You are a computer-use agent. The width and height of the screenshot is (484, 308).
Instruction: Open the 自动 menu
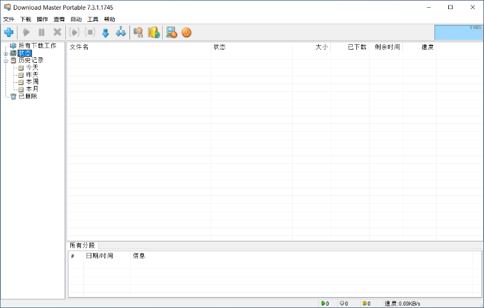(76, 19)
